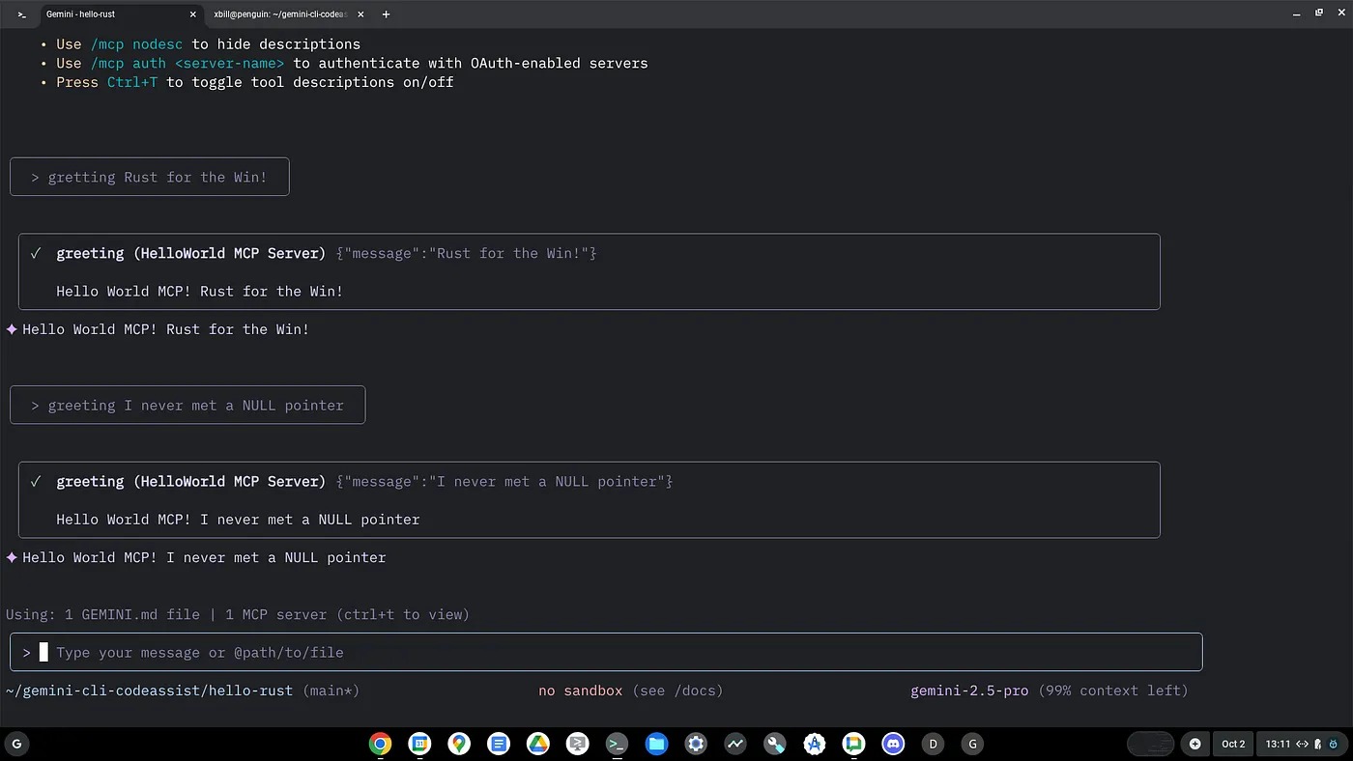
Task: Open the system status tray at 13:11
Action: (x=1295, y=744)
